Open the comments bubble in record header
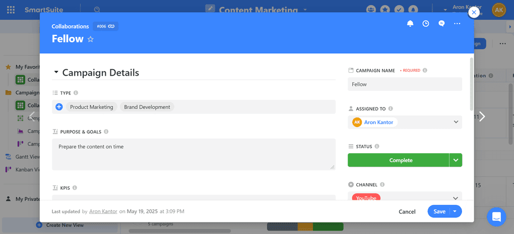Image resolution: width=514 pixels, height=234 pixels. 441,24
